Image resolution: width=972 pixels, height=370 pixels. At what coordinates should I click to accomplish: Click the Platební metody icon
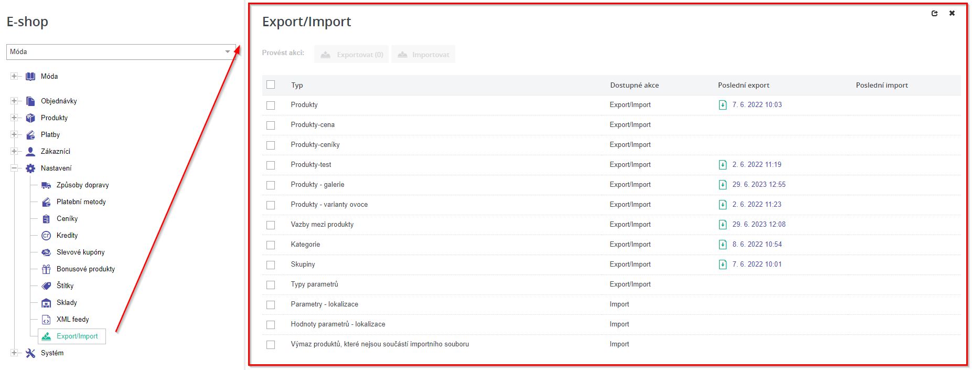tap(46, 202)
